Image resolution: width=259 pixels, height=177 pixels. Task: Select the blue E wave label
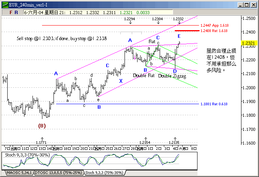click(x=179, y=36)
